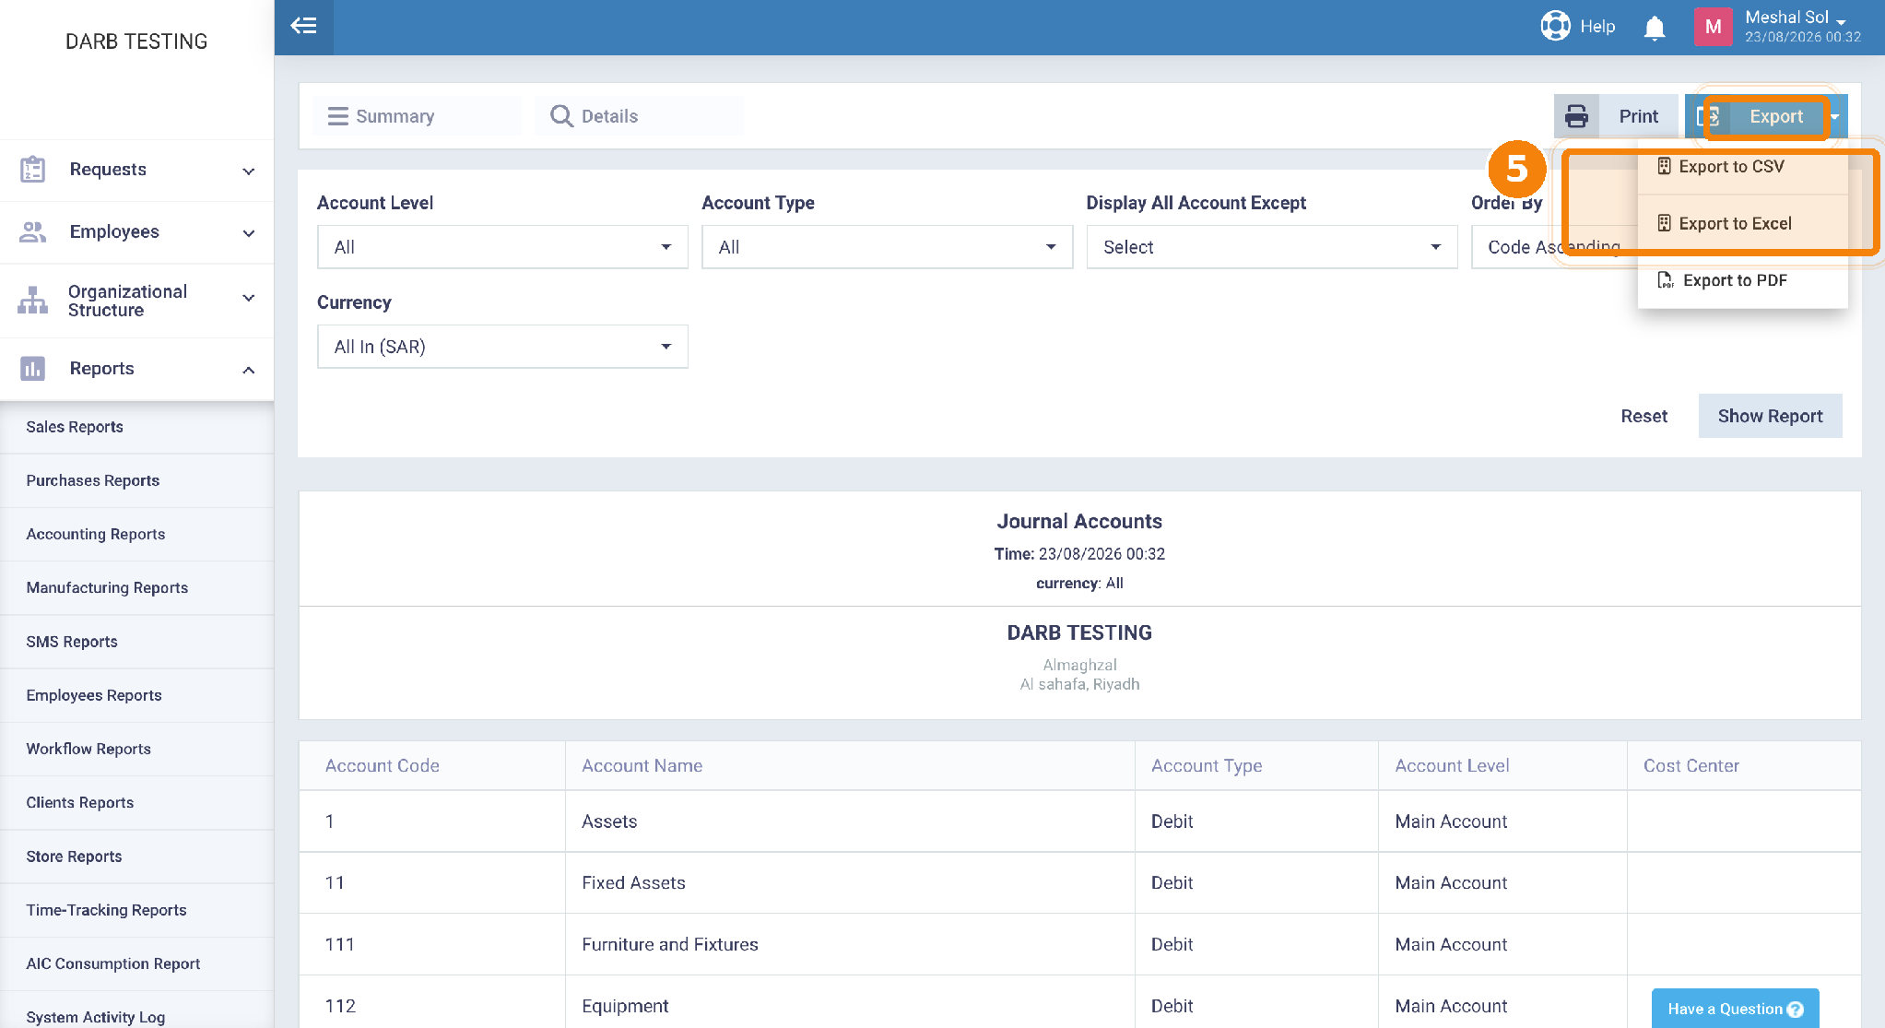Click the Export to CSV file icon
Viewport: 1885px width, 1028px height.
tap(1664, 166)
